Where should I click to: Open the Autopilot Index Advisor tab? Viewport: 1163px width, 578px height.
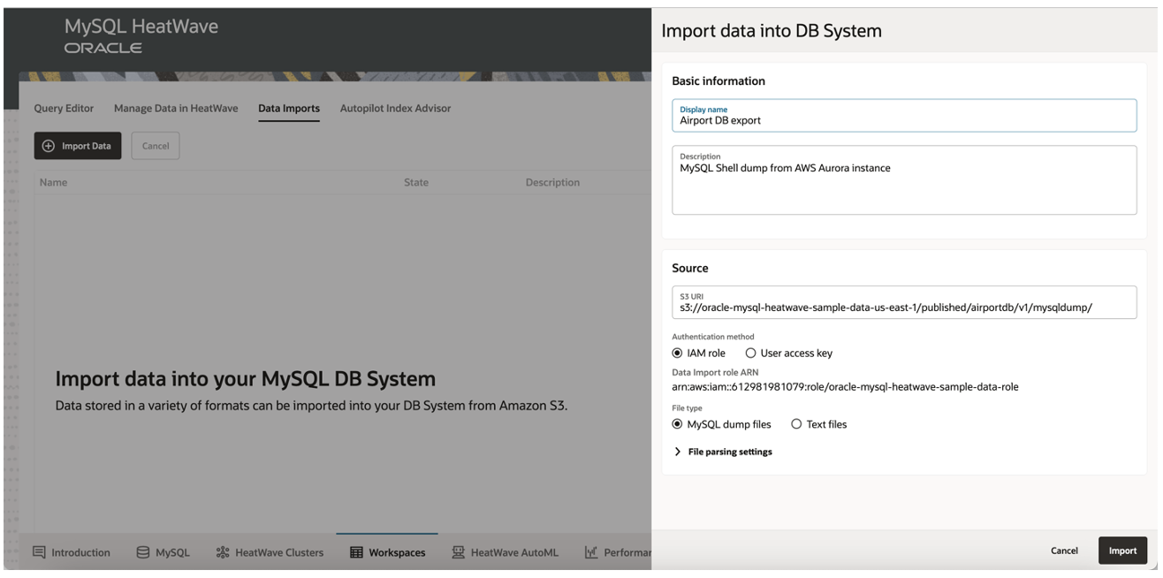click(394, 108)
